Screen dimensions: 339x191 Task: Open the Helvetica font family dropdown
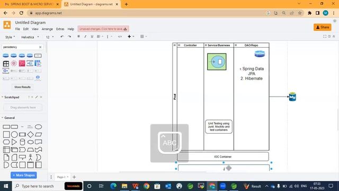pos(30,37)
